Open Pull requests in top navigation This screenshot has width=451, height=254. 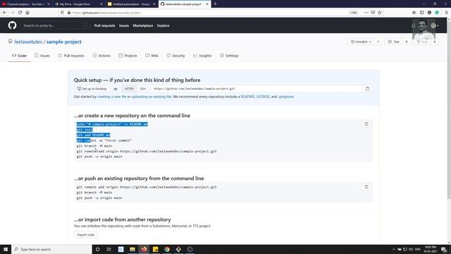(104, 25)
